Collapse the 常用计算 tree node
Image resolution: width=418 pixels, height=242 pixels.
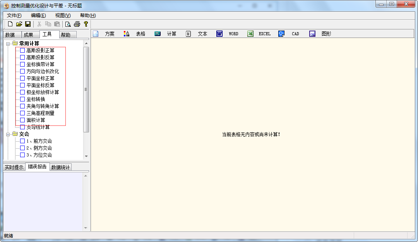pyautogui.click(x=8, y=43)
